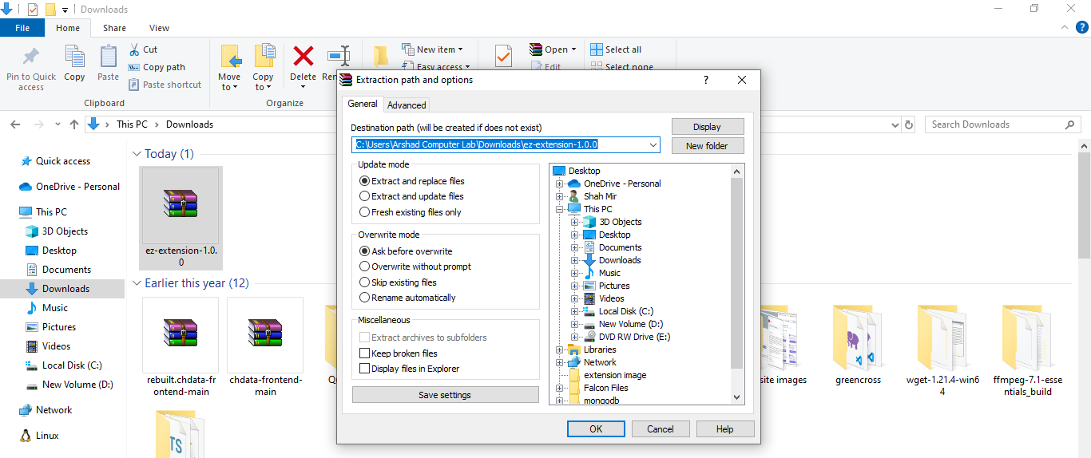
Task: Click the New folder button
Action: click(707, 146)
